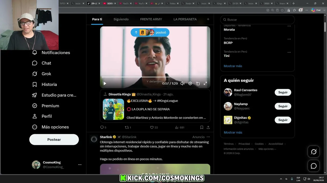Screen dimensions: 327x183
Task: Open Premium verified-badge icon in sidebar
Action: [34, 106]
